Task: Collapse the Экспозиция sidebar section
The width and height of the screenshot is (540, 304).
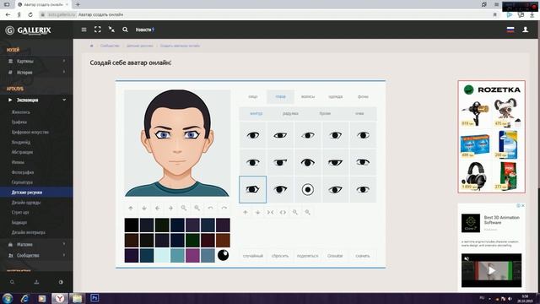Action: pyautogui.click(x=36, y=100)
